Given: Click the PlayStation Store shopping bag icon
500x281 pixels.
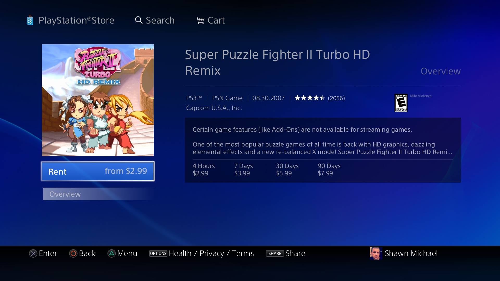Looking at the screenshot, I should coord(30,20).
